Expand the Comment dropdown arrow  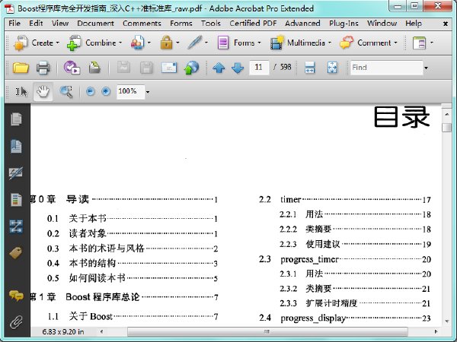click(395, 43)
